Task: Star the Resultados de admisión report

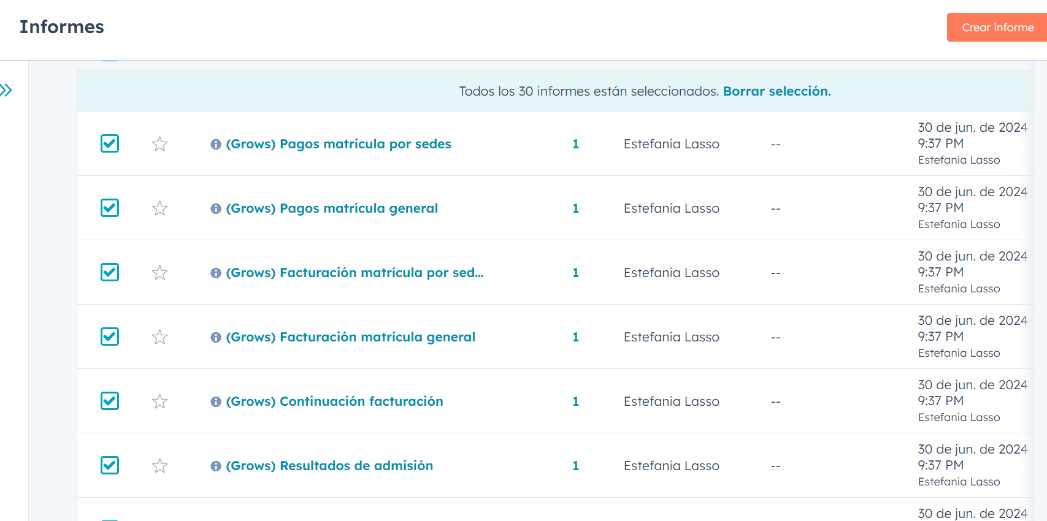Action: click(160, 466)
